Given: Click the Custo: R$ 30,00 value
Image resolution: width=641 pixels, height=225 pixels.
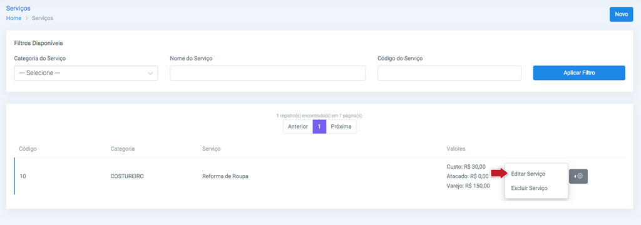Looking at the screenshot, I should point(466,167).
